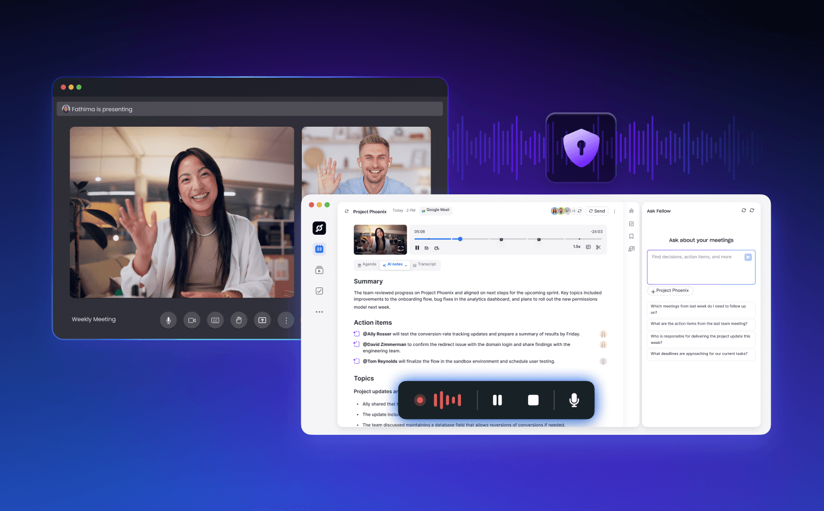824x511 pixels.
Task: Click assignee avatar on Ally Rosser action item
Action: click(603, 334)
